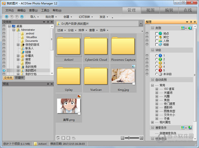Click the Home navigation icon
This screenshot has height=148, width=199.
[7, 17]
